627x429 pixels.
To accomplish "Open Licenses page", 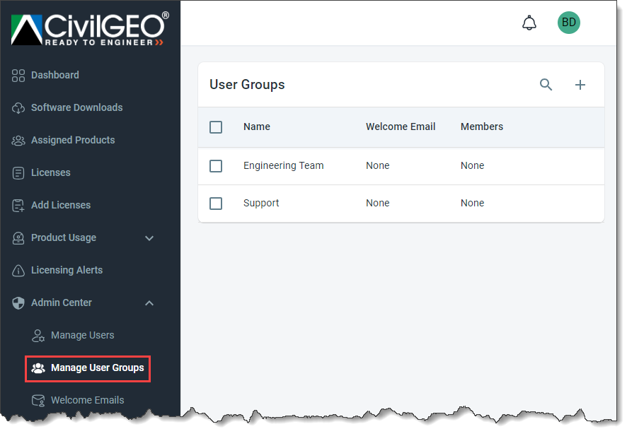I will click(x=51, y=172).
